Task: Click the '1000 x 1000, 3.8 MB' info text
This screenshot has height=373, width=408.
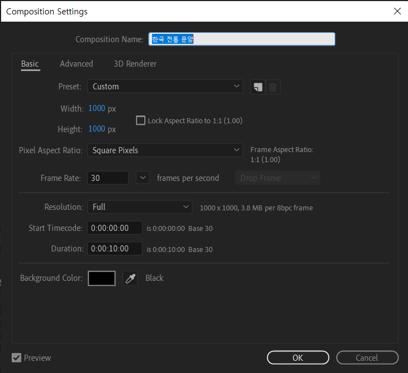Action: click(x=256, y=208)
